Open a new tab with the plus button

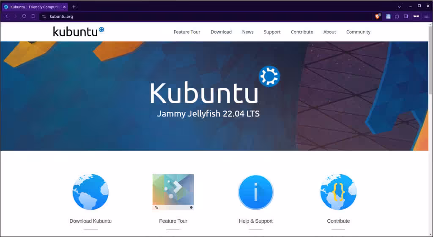pyautogui.click(x=74, y=7)
